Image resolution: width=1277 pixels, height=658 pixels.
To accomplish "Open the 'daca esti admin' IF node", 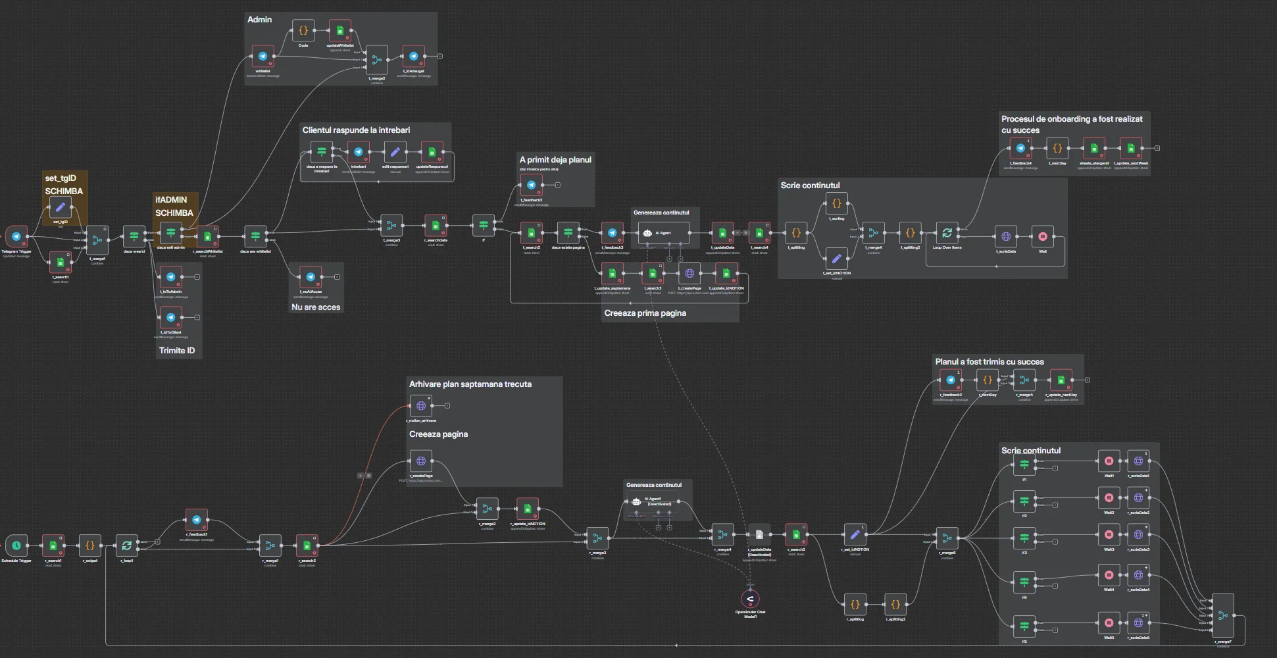I will coord(171,233).
